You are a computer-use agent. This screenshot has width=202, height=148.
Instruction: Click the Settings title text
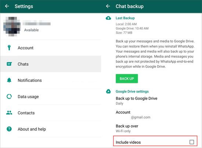coord(24,6)
